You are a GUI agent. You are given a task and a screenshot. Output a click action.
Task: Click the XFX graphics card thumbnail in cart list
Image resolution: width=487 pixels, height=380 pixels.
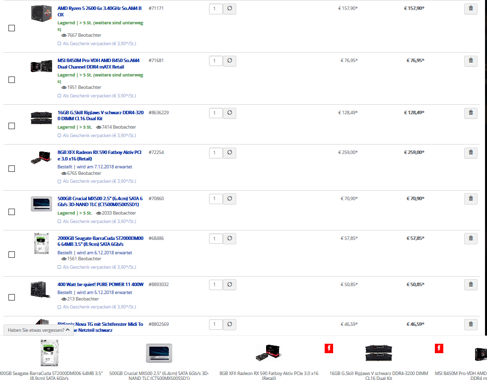point(41,157)
